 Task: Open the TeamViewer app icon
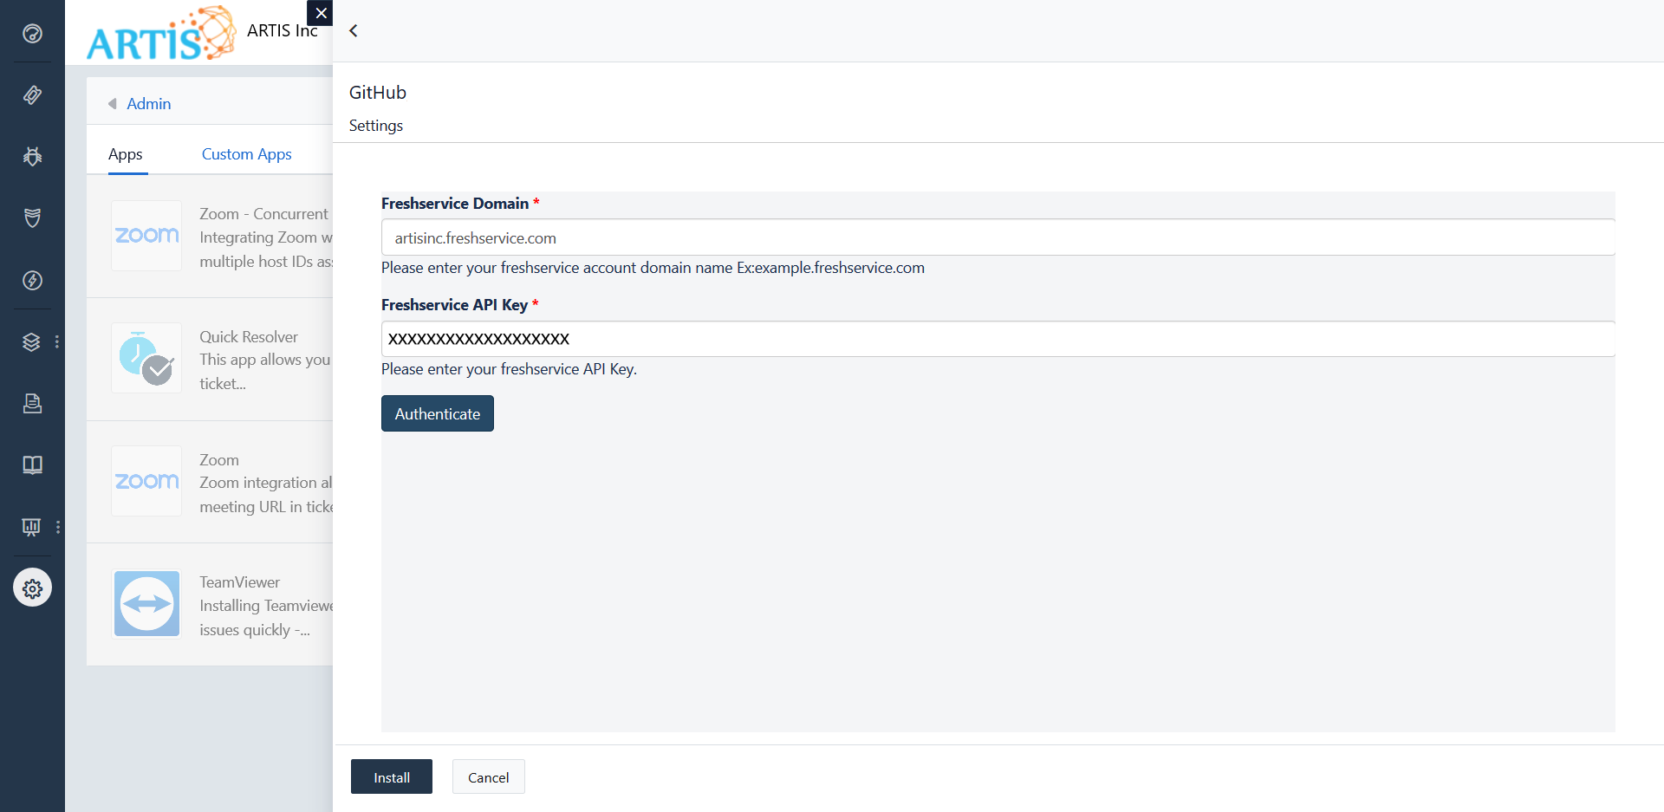point(146,604)
